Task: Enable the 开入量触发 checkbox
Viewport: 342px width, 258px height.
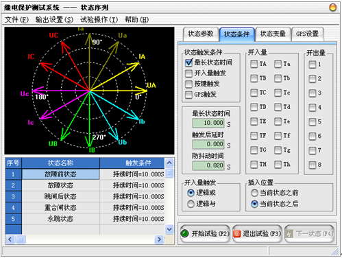Action: [x=188, y=73]
